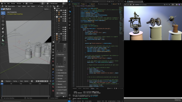182x102 pixels.
Task: Open the viewport Add menu
Action: click(28, 6)
